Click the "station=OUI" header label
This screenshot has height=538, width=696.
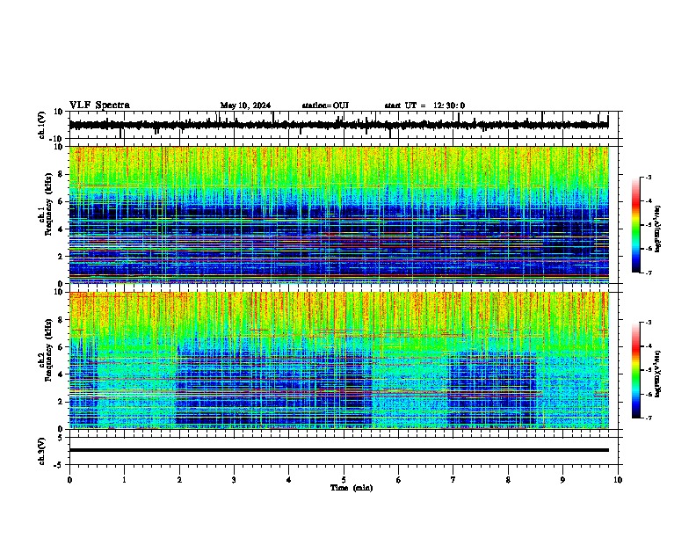[x=325, y=105]
